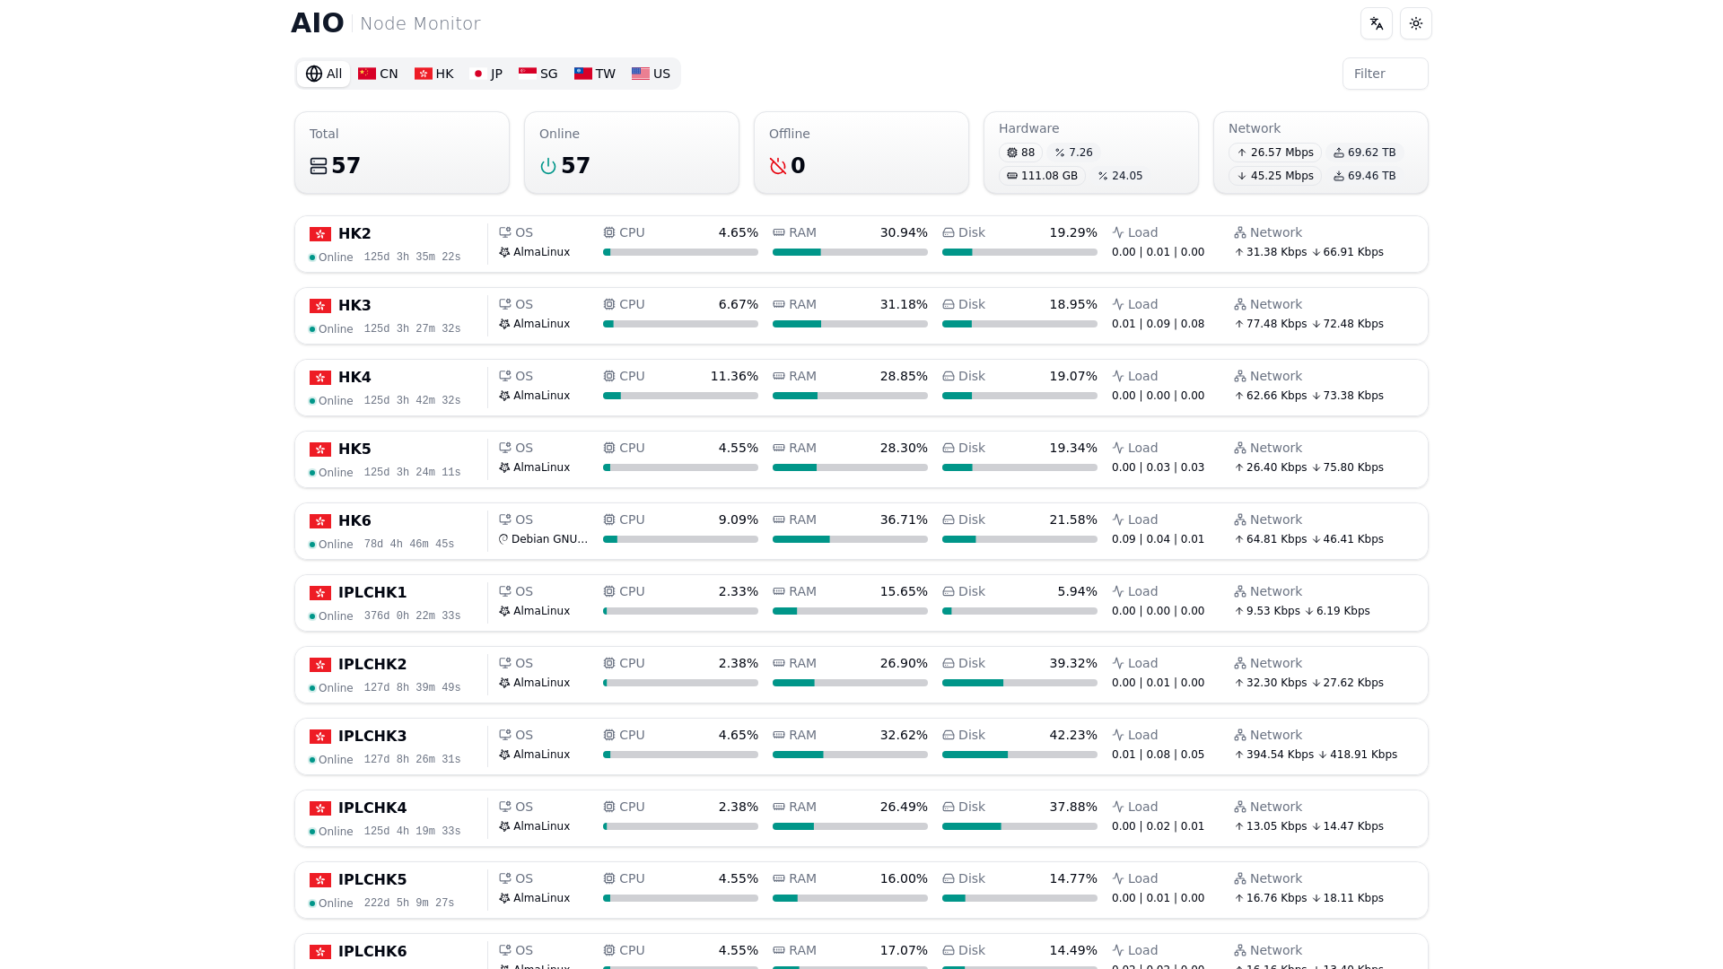
Task: Open the HK4 node name
Action: click(354, 377)
